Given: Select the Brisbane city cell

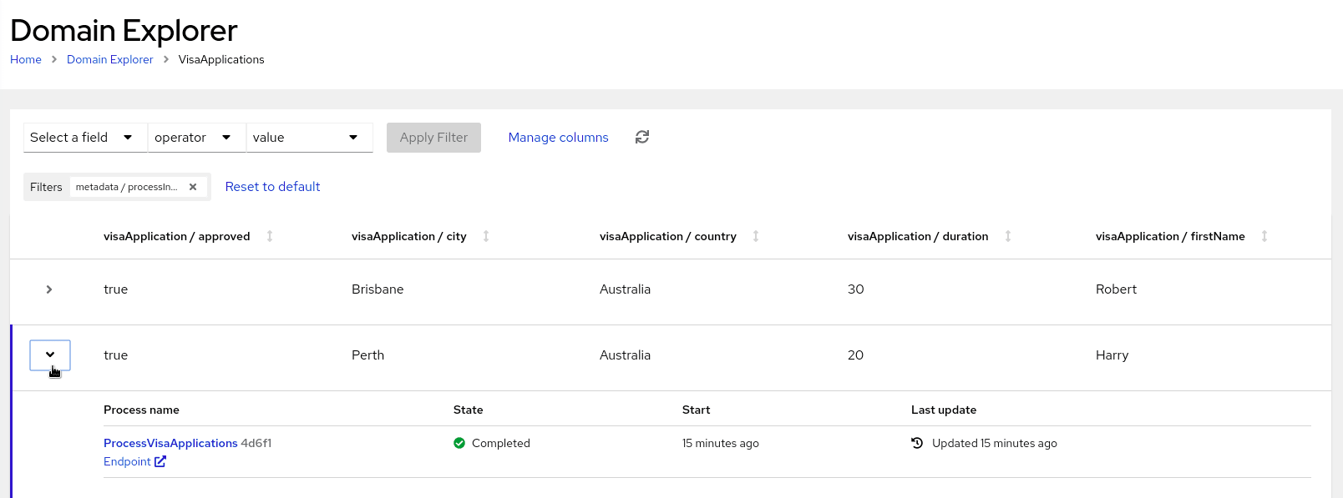Looking at the screenshot, I should tap(378, 289).
